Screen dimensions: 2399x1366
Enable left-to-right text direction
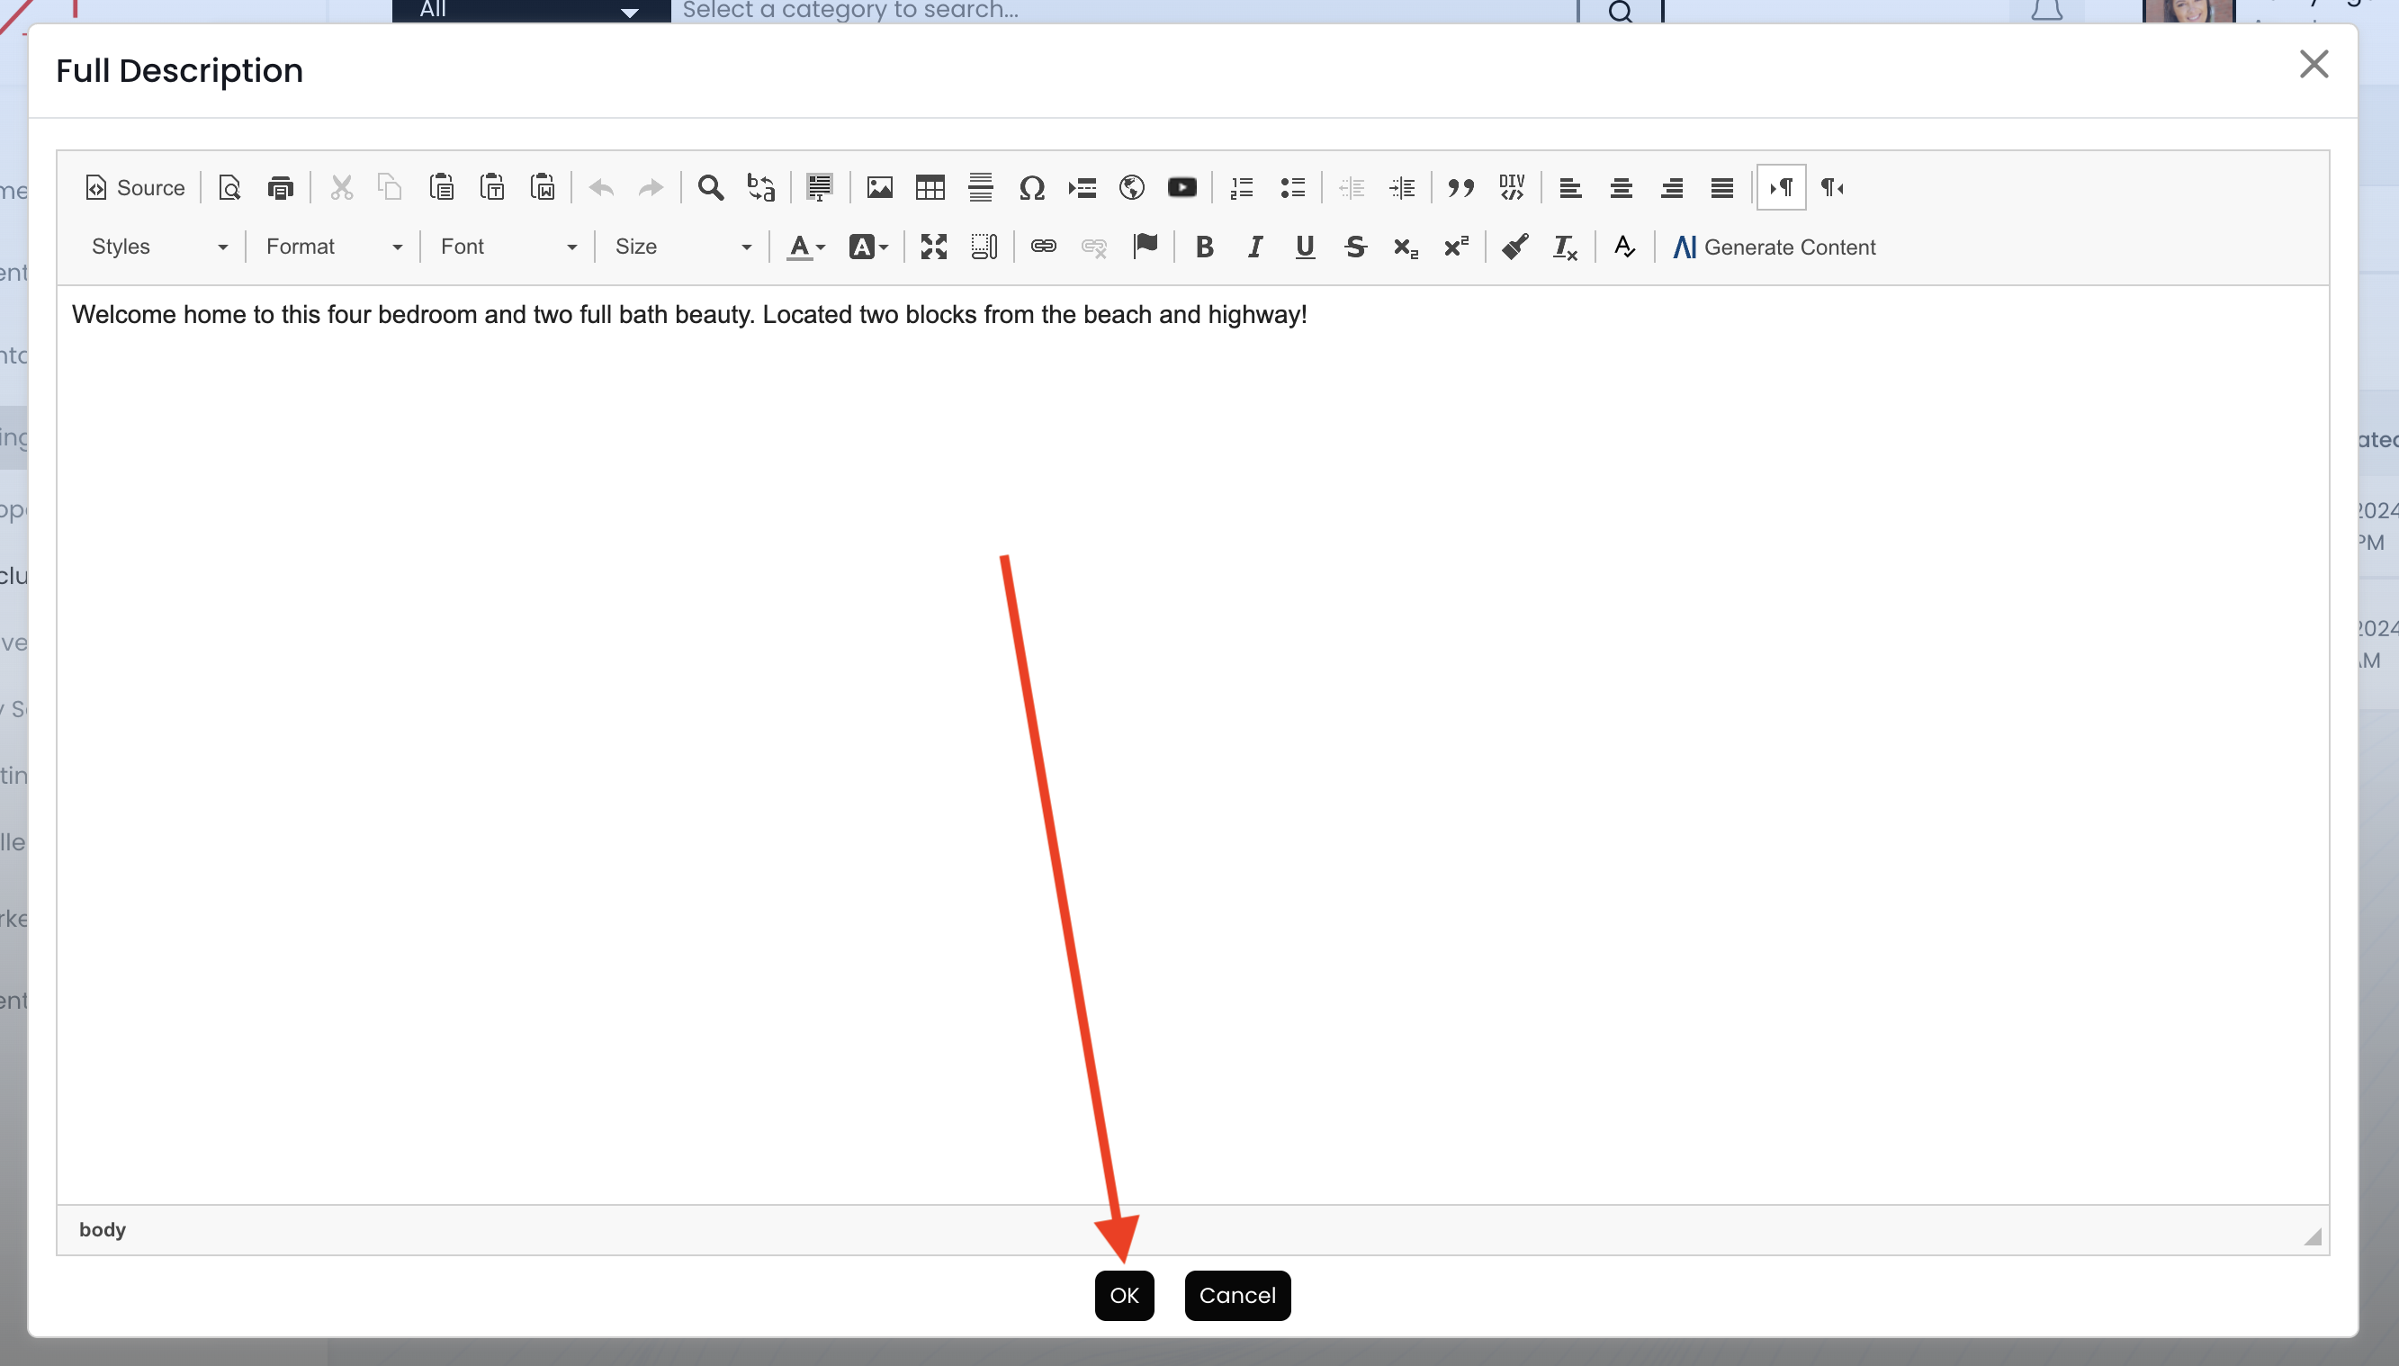(1781, 188)
